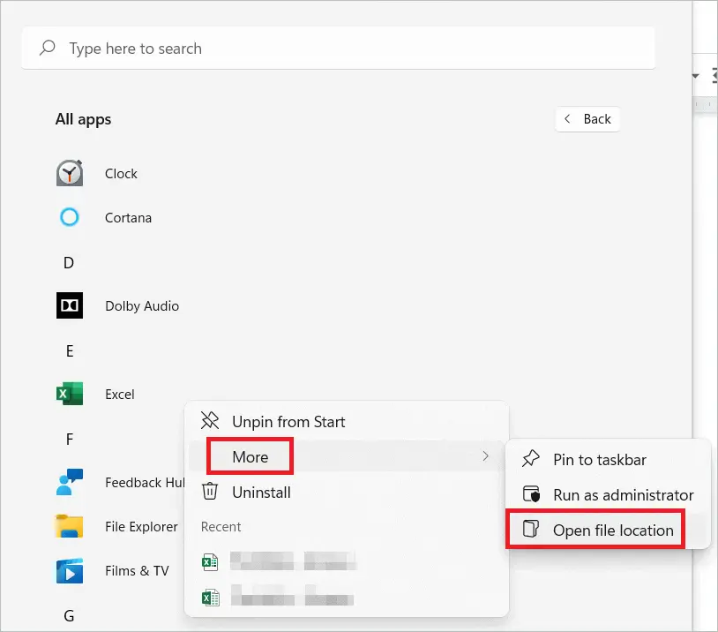718x632 pixels.
Task: Open the Dolby Audio app label
Action: click(x=142, y=305)
